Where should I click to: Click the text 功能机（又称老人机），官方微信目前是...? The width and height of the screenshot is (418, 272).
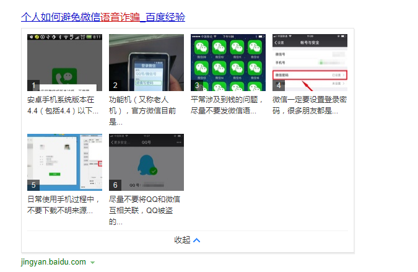(142, 111)
